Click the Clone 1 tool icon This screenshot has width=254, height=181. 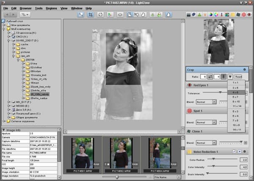(x=190, y=132)
